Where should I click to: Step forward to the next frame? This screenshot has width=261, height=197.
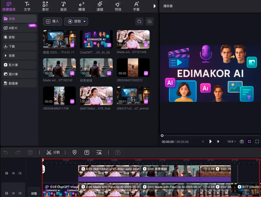coord(218,142)
